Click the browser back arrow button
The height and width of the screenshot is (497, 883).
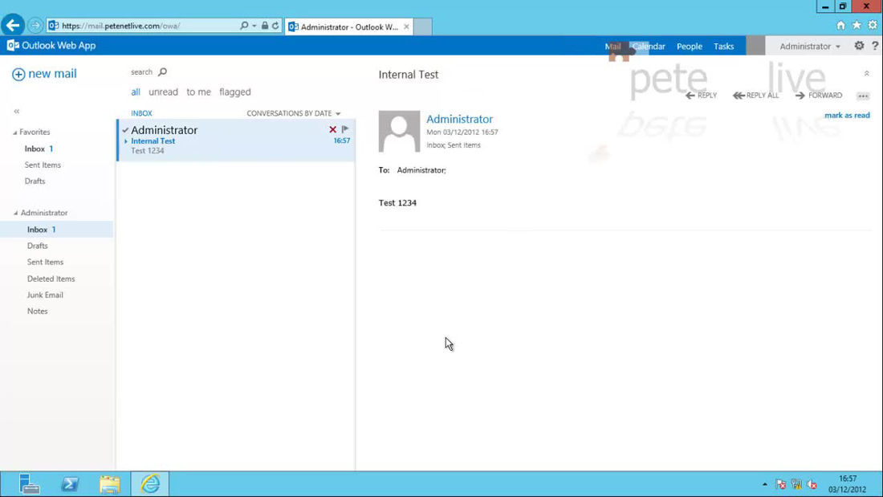[12, 25]
